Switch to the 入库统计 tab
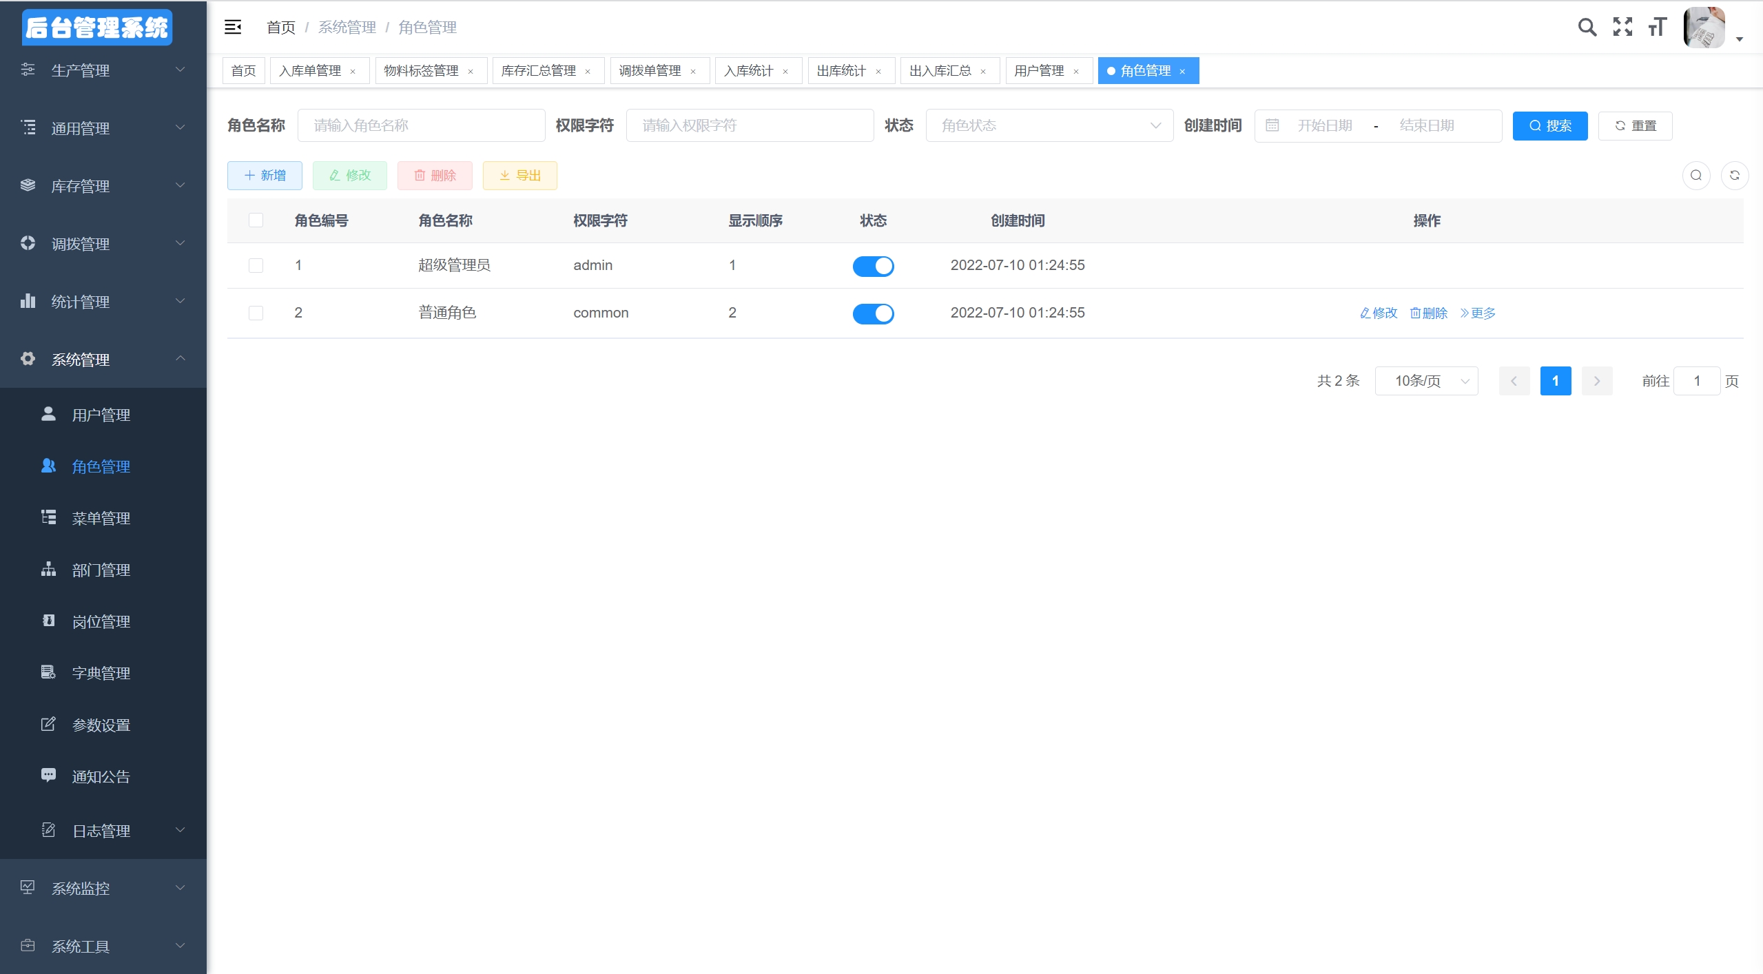Image resolution: width=1763 pixels, height=974 pixels. [749, 71]
